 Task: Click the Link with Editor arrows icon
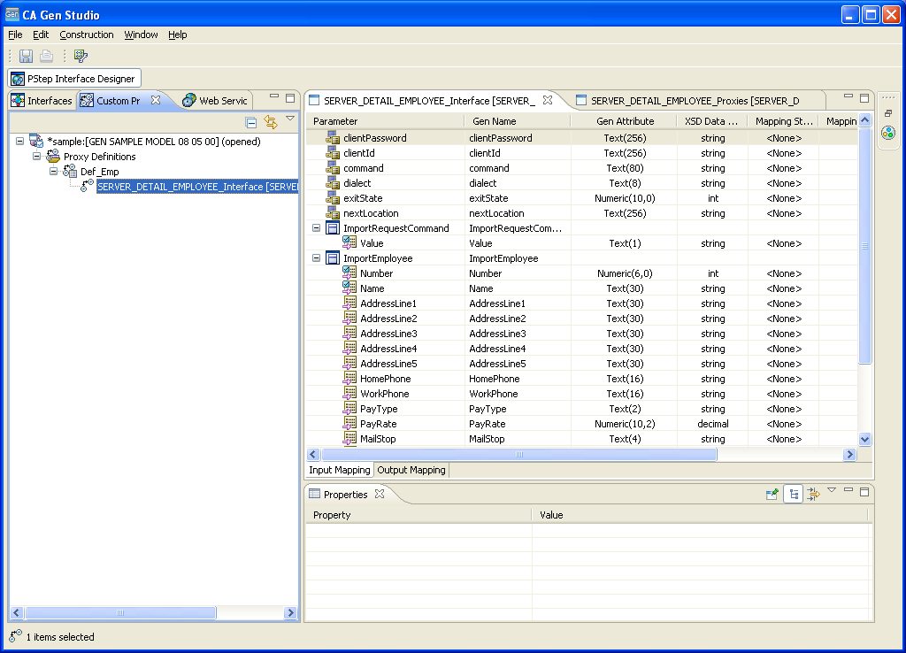point(271,122)
